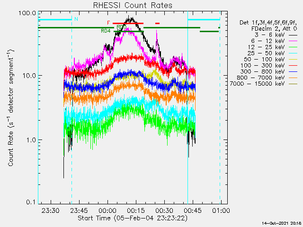Select the '12 - 25 keV' legend label
Viewport: 303px width, 227px height.
click(266, 47)
